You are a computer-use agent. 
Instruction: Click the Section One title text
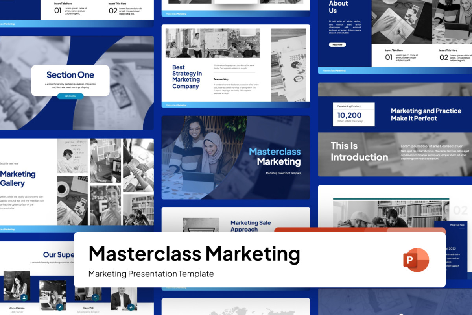pyautogui.click(x=70, y=75)
